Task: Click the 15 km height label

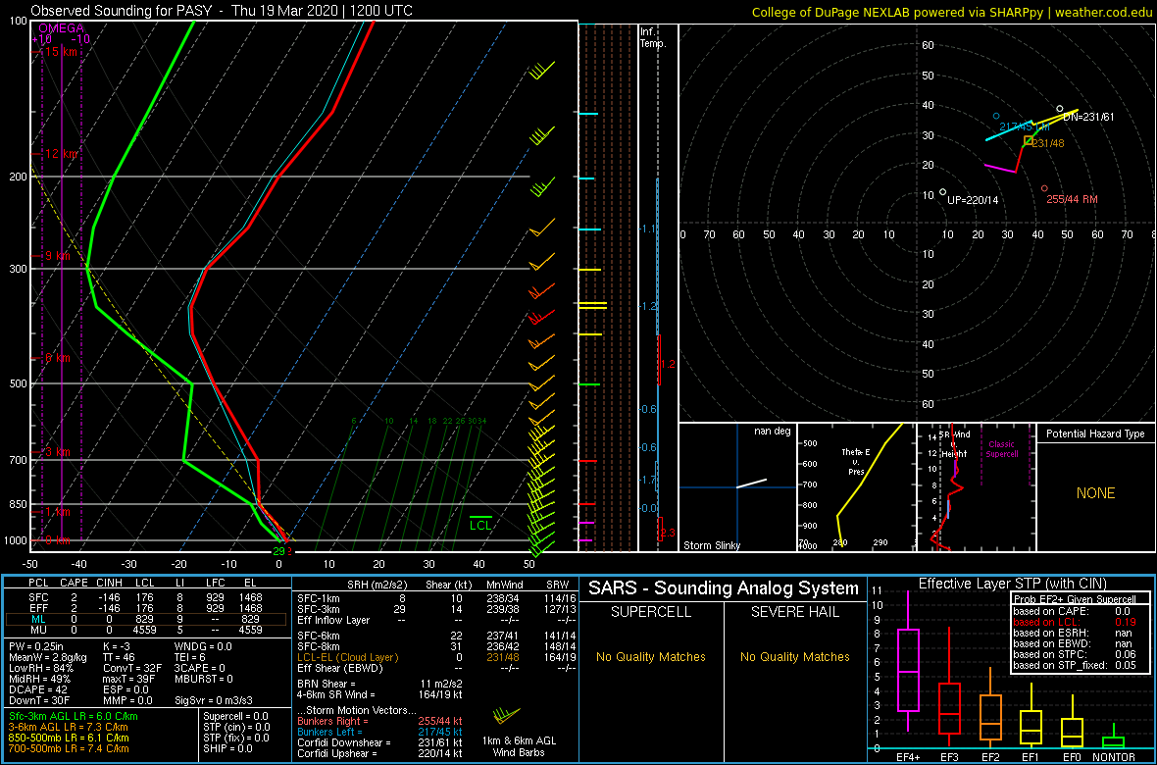Action: coord(61,52)
